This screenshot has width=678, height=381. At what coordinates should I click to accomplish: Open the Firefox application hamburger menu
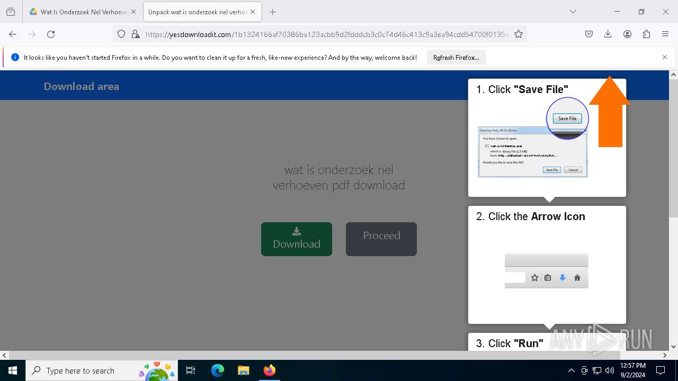[x=665, y=34]
